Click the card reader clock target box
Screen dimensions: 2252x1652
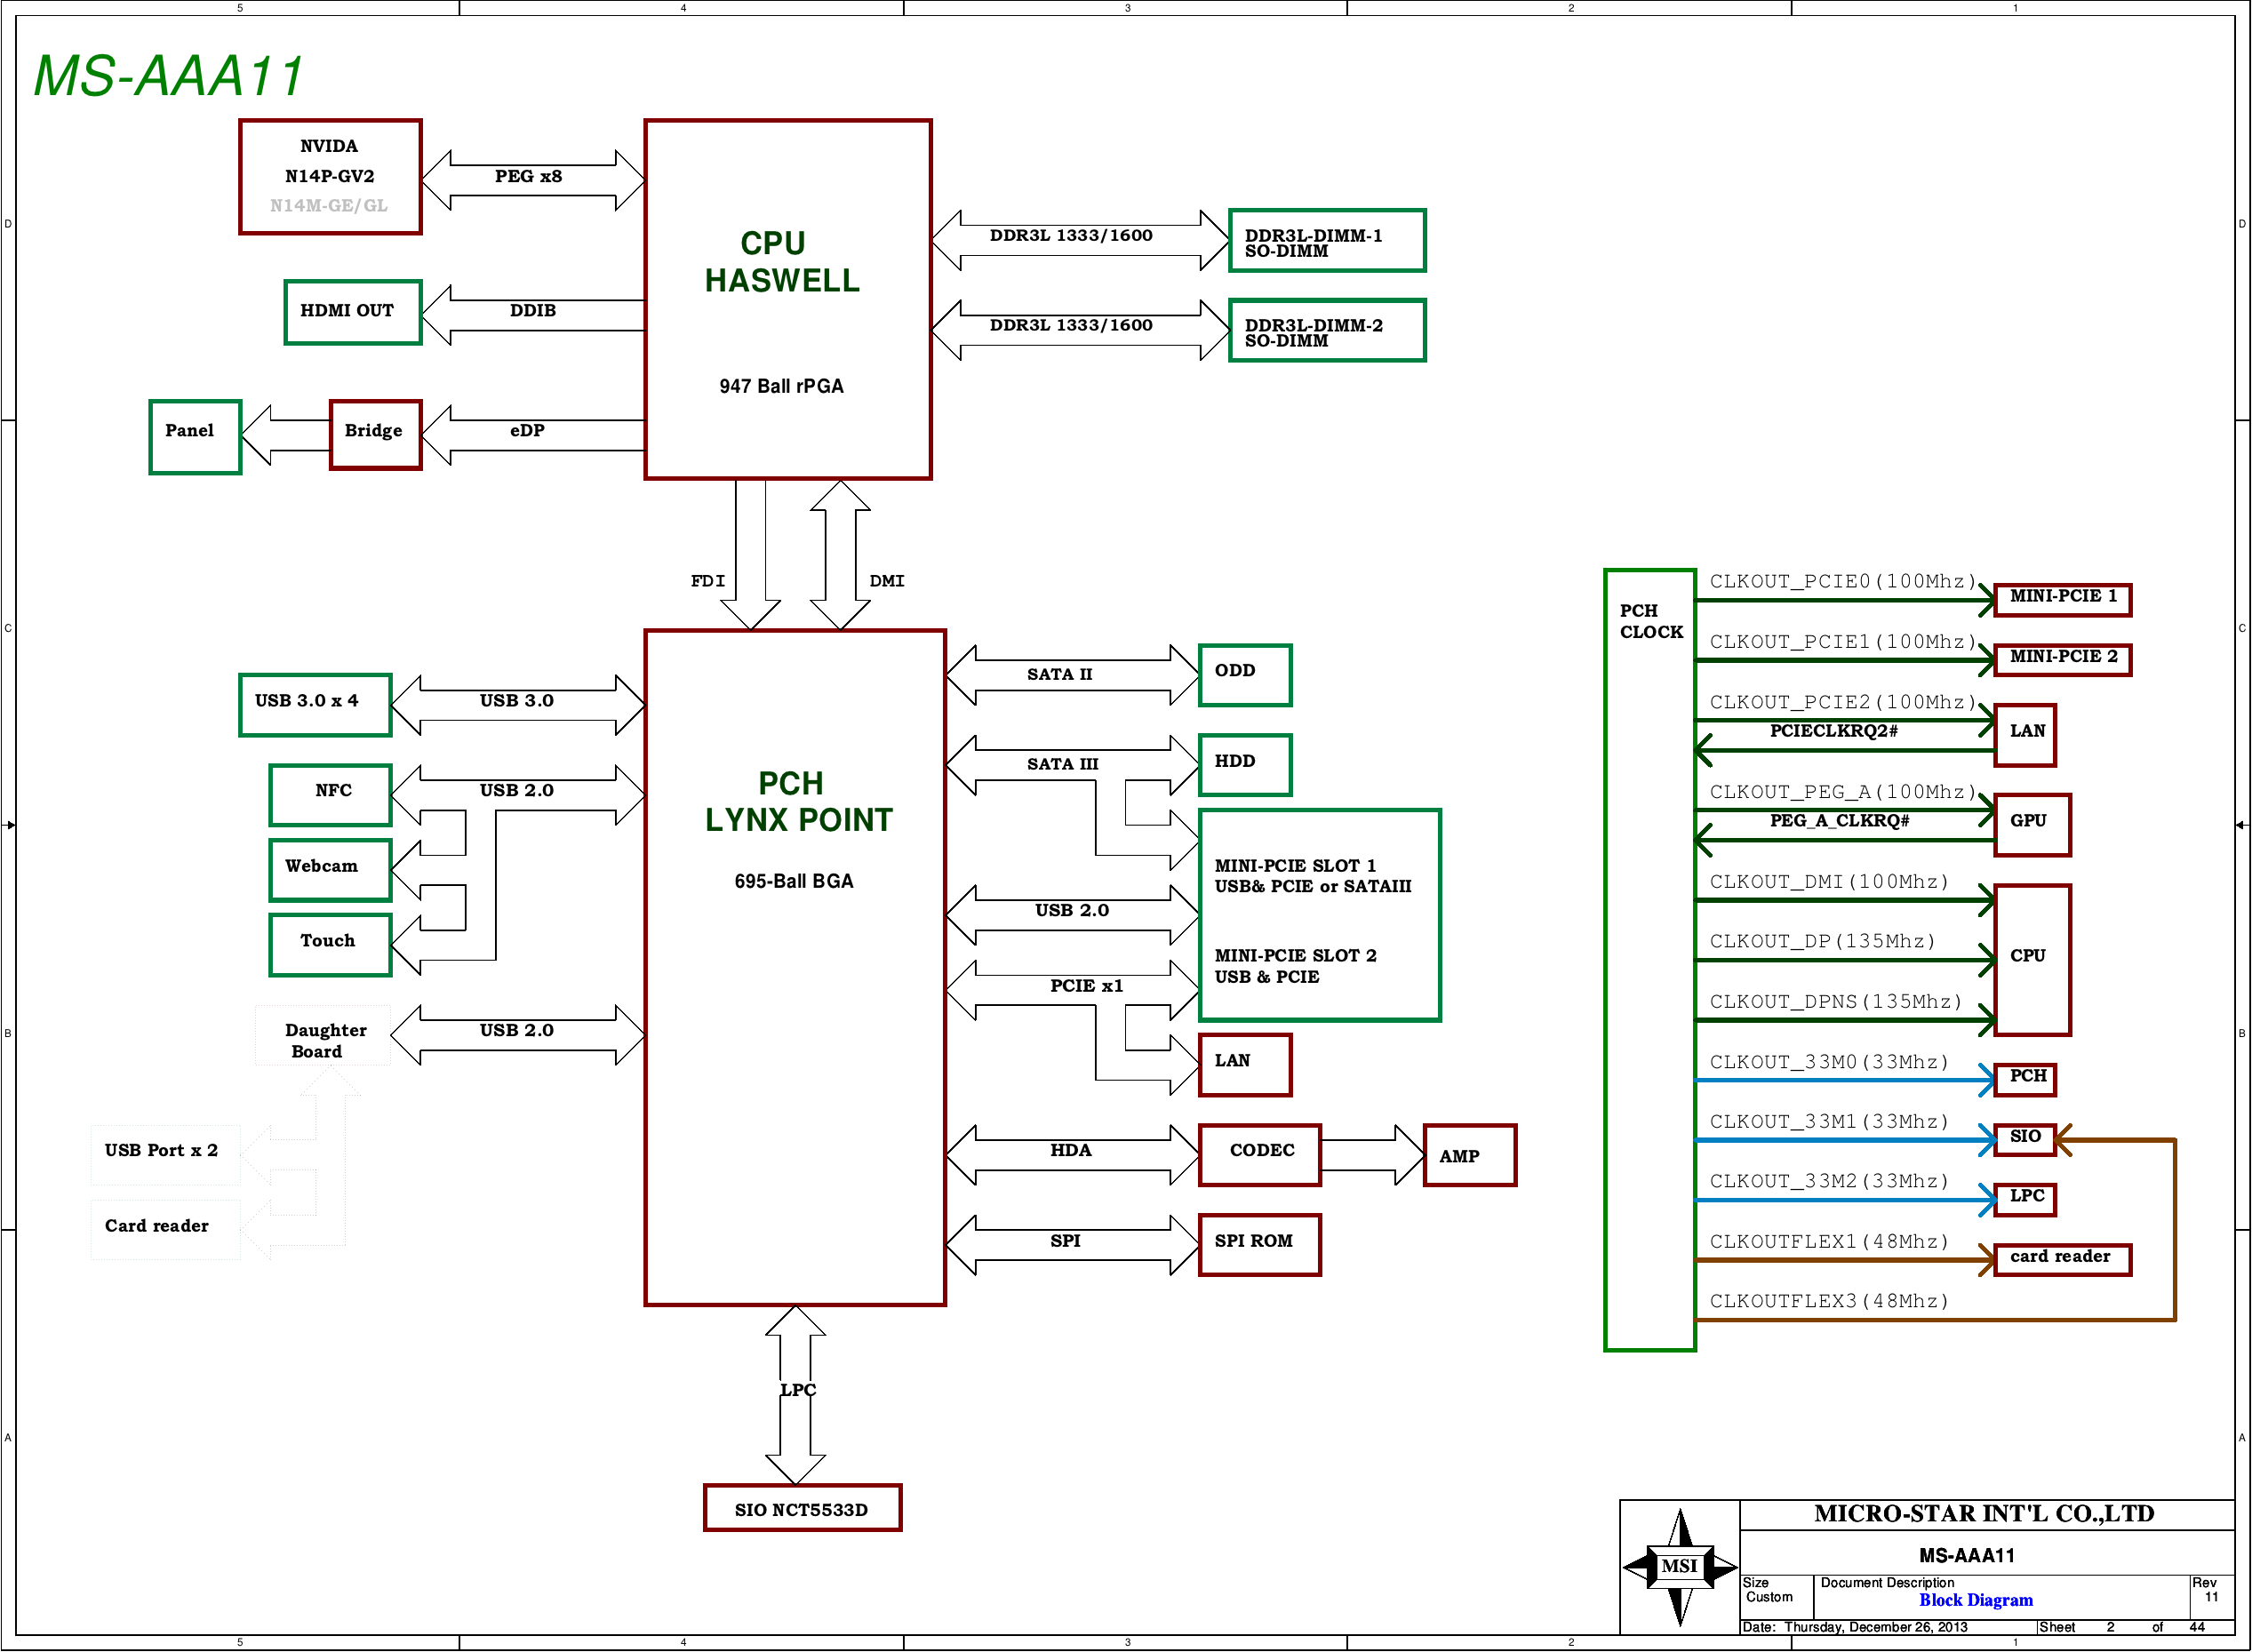click(2063, 1260)
